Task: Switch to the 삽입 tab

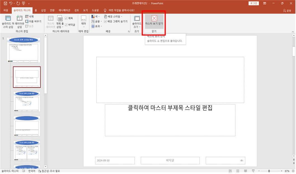Action: (43, 10)
